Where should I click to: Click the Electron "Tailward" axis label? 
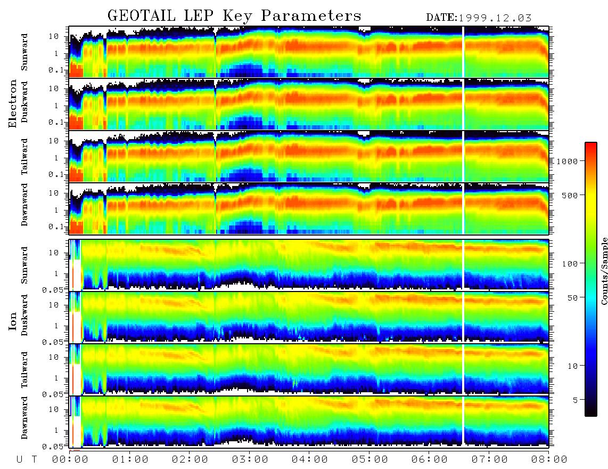click(24, 157)
